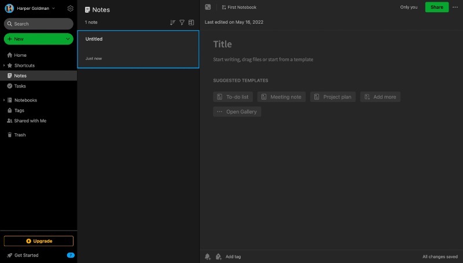Click the 1 note count text

coord(91,23)
